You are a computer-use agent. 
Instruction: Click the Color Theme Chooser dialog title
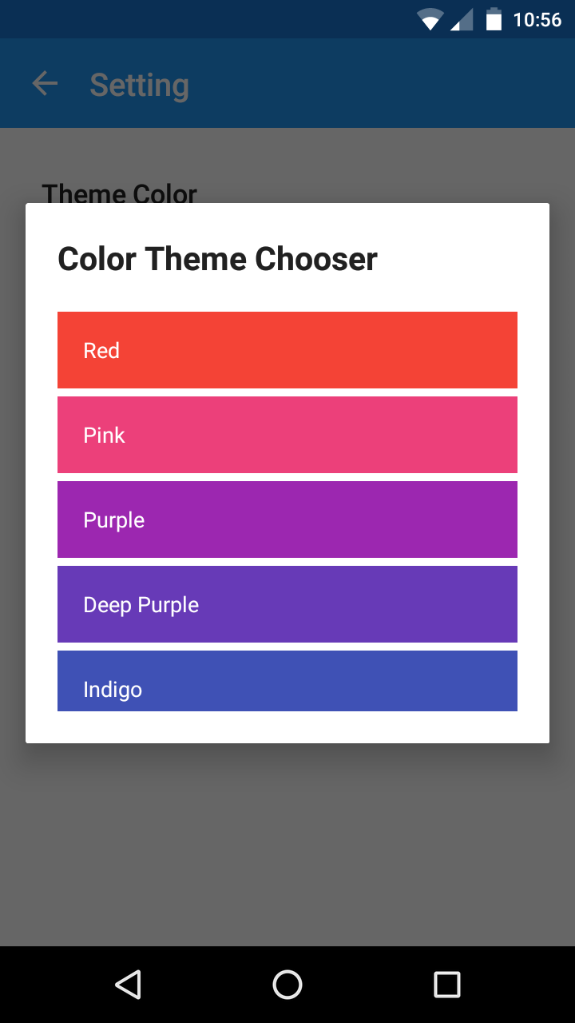pos(217,259)
